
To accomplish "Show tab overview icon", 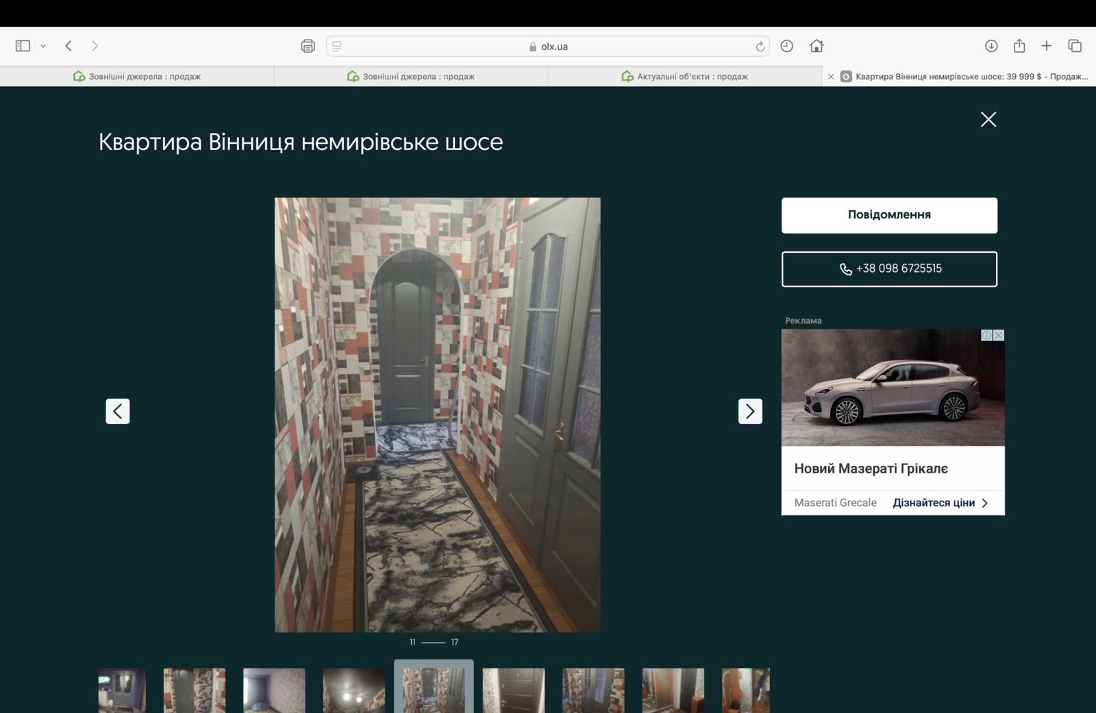I will (1074, 46).
